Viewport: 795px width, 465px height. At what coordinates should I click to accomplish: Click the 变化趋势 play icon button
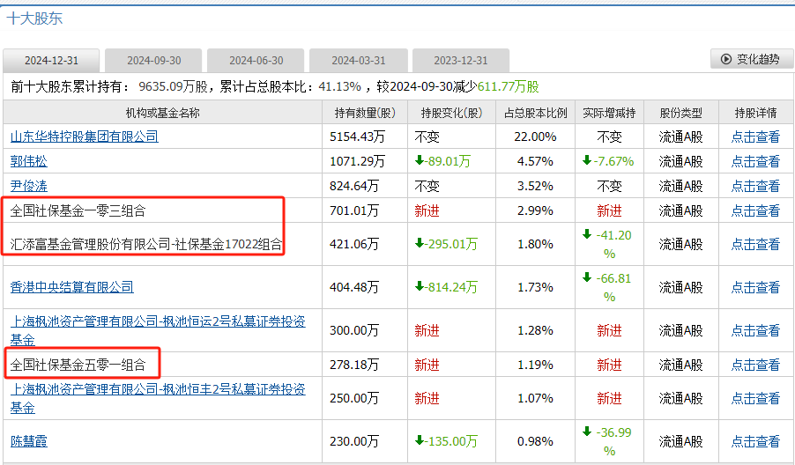(752, 59)
